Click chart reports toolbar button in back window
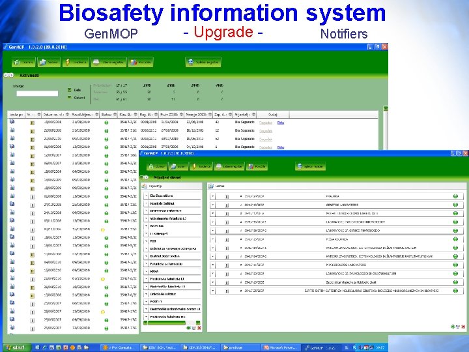This screenshot has height=352, width=469. pyautogui.click(x=141, y=63)
